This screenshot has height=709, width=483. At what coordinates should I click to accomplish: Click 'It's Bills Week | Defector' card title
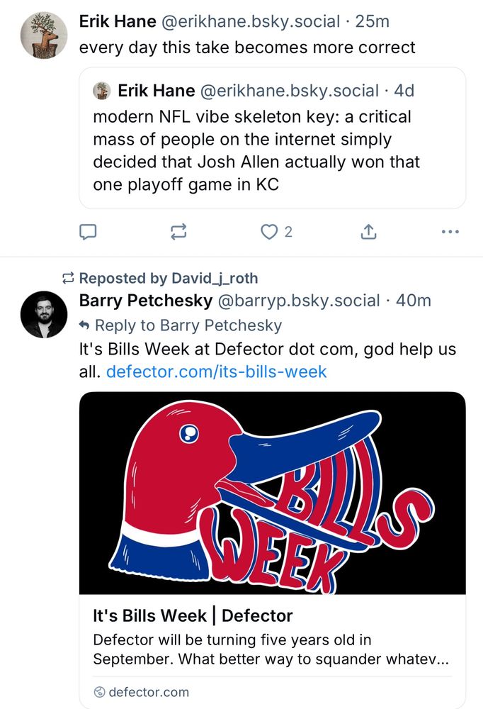coord(193,615)
